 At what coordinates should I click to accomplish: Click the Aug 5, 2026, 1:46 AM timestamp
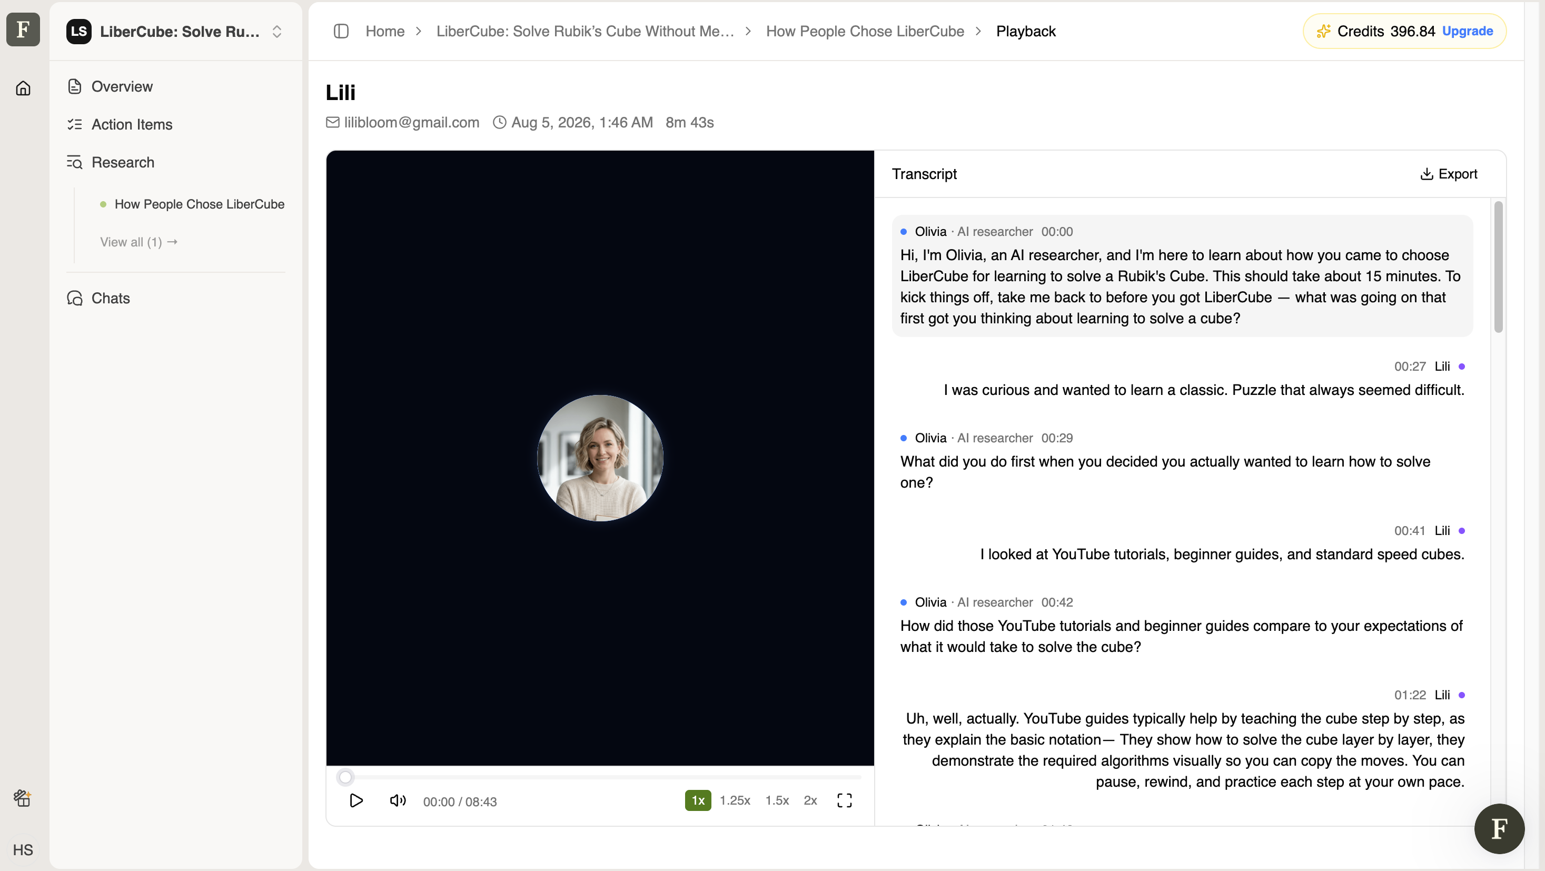(582, 122)
